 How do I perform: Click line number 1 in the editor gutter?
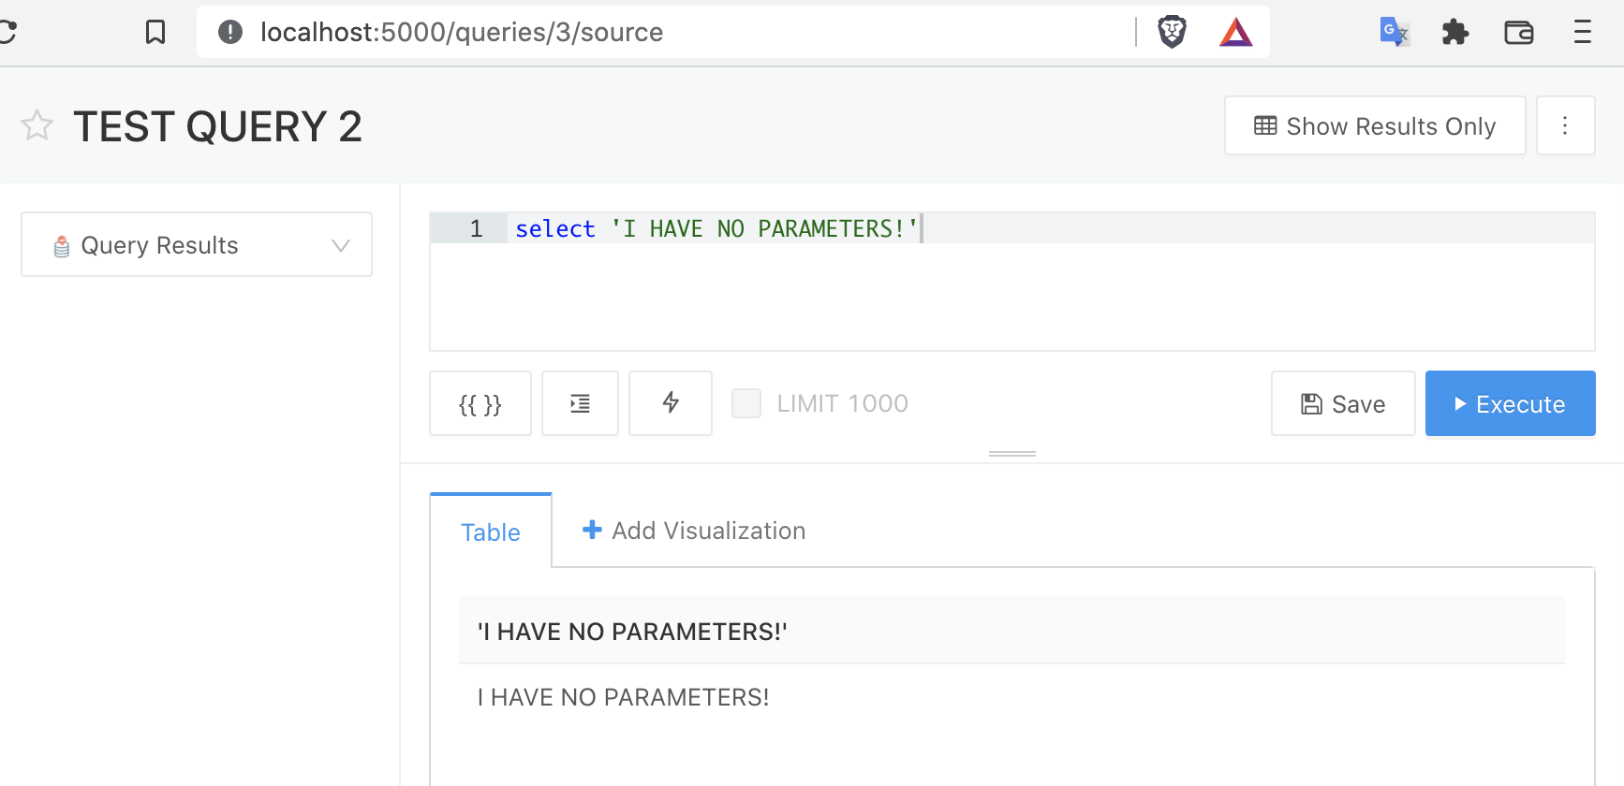coord(476,228)
